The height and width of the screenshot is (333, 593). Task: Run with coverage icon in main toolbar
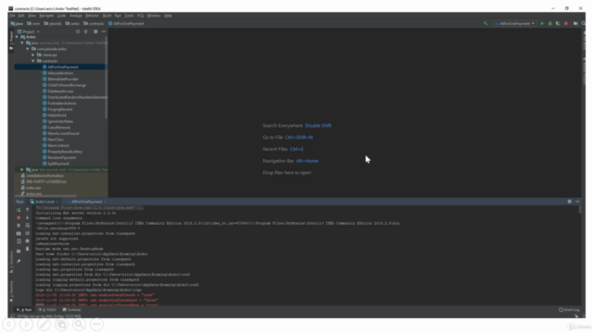pyautogui.click(x=558, y=23)
